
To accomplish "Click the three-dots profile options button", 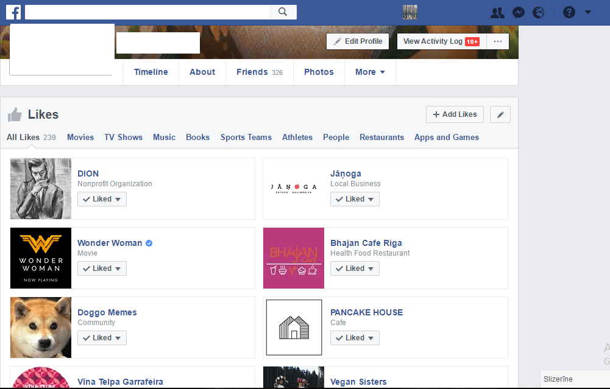I will click(x=498, y=41).
